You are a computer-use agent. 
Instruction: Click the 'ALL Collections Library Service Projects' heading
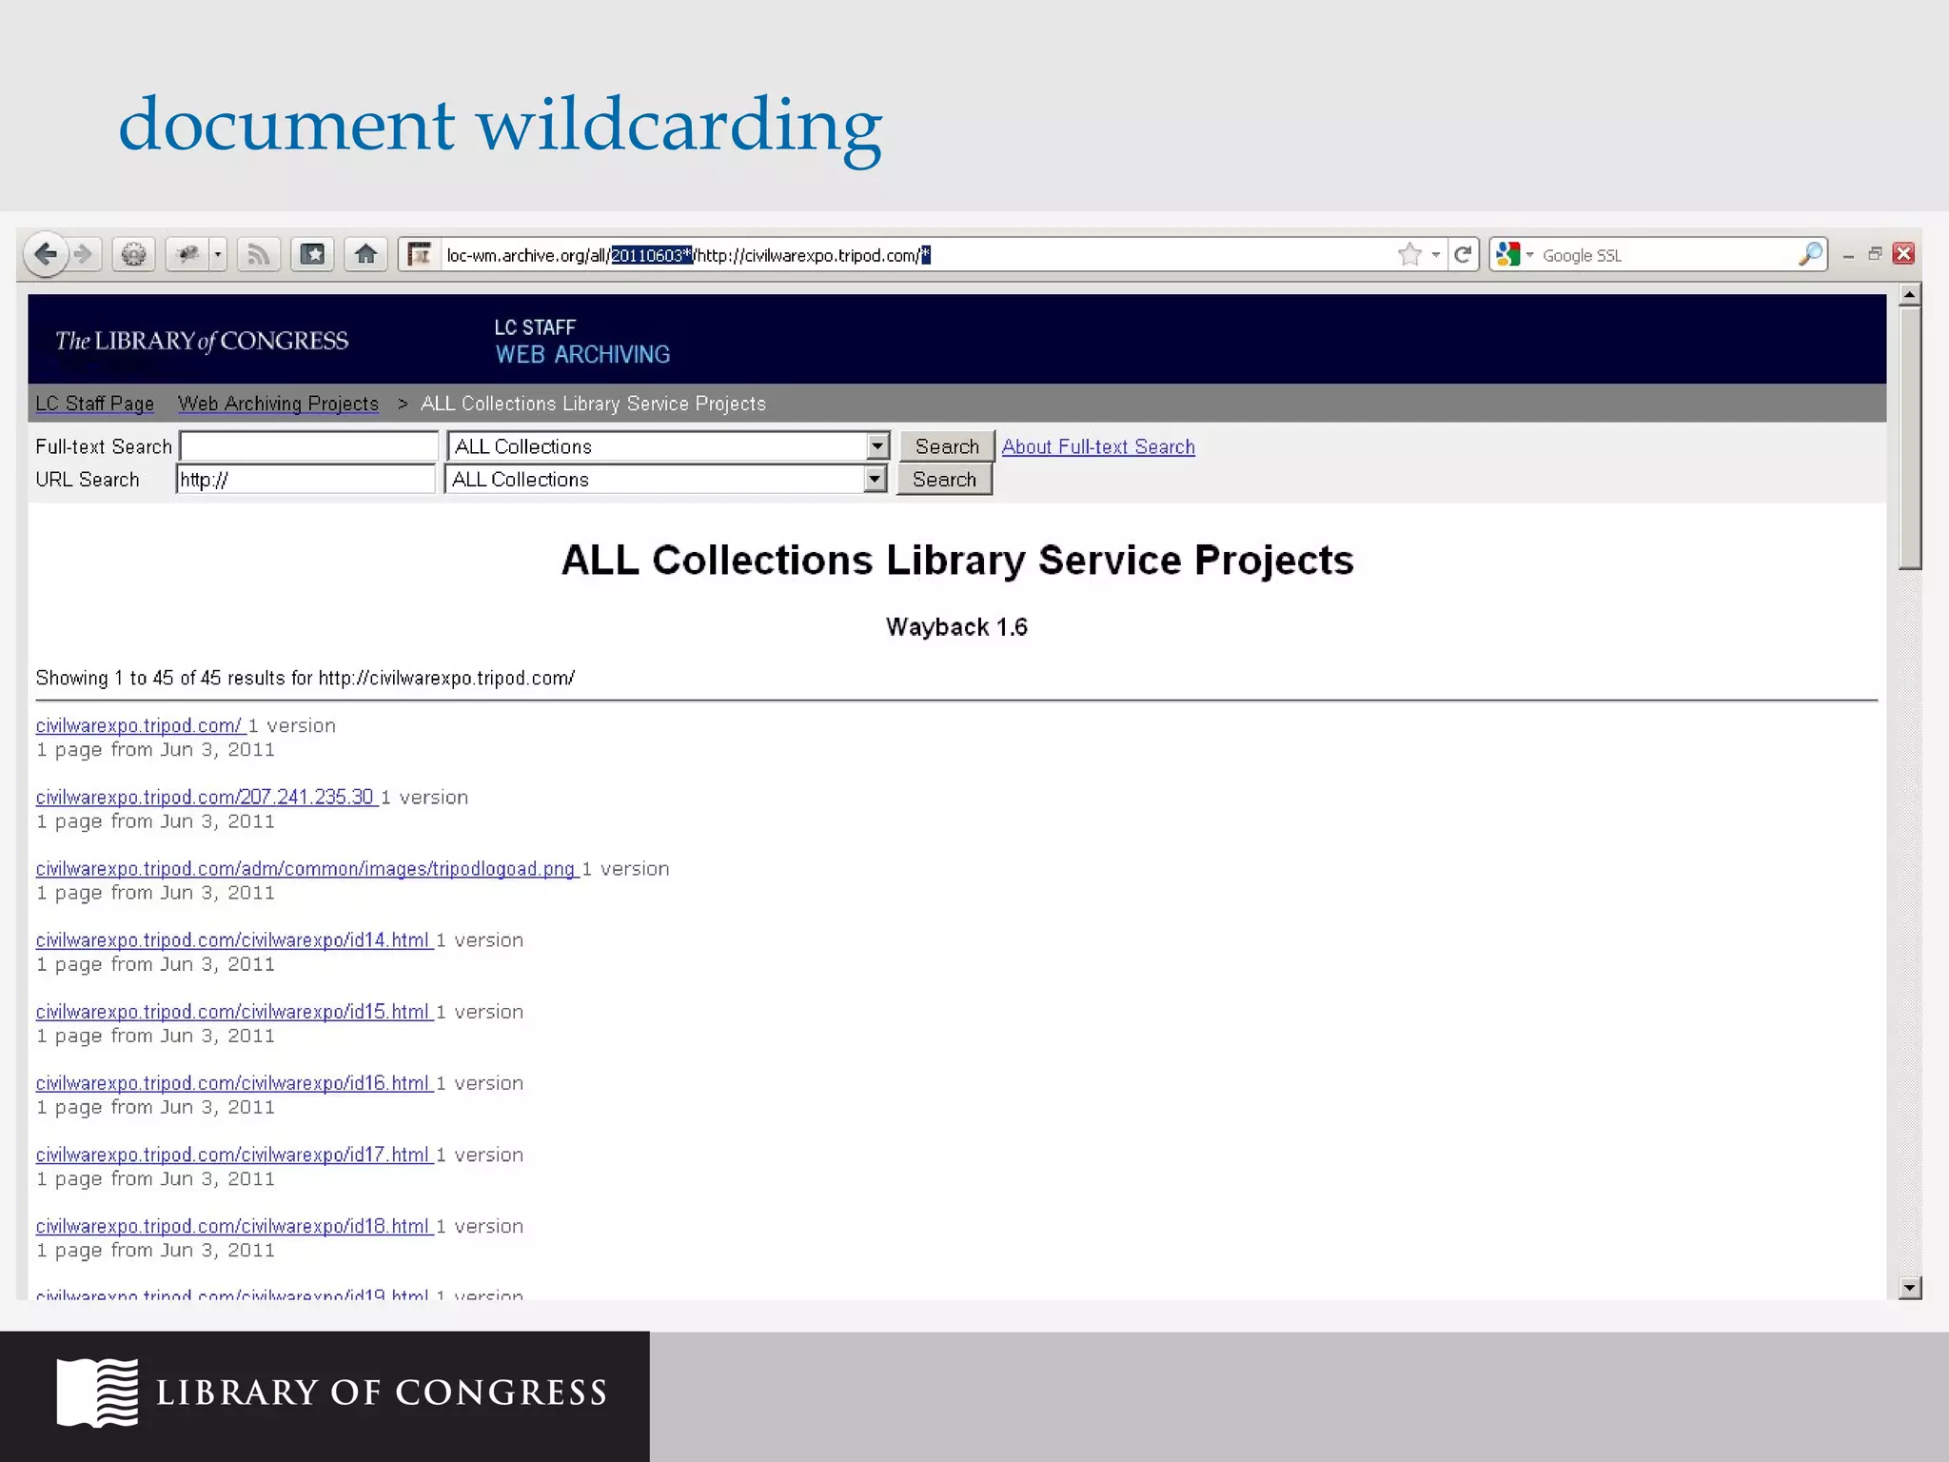957,560
